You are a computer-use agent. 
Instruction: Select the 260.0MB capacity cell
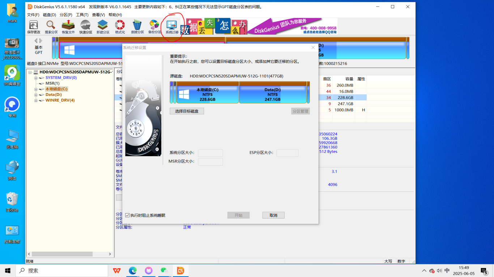point(344,85)
